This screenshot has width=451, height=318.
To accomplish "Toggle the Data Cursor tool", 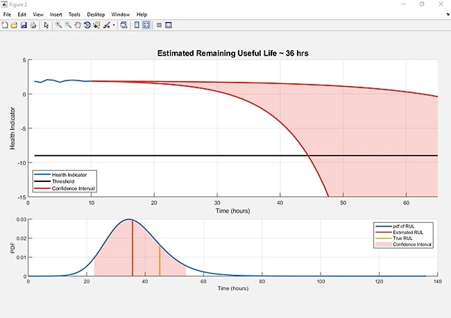I will (96, 25).
